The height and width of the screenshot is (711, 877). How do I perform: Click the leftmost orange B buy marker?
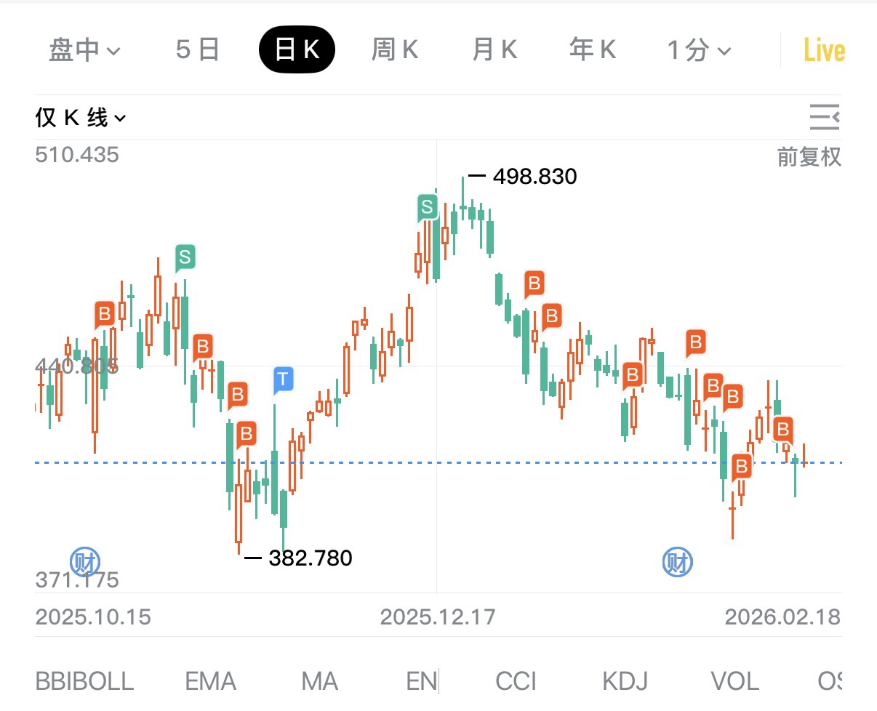pyautogui.click(x=105, y=314)
